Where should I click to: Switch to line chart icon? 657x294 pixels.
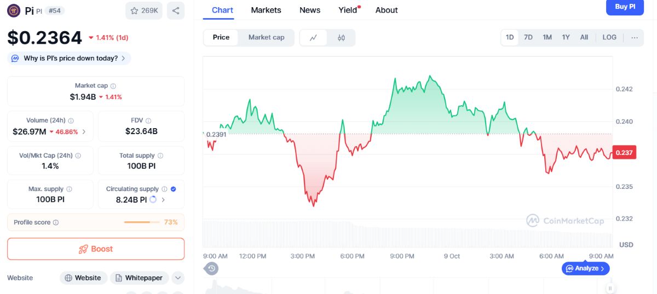pyautogui.click(x=313, y=38)
